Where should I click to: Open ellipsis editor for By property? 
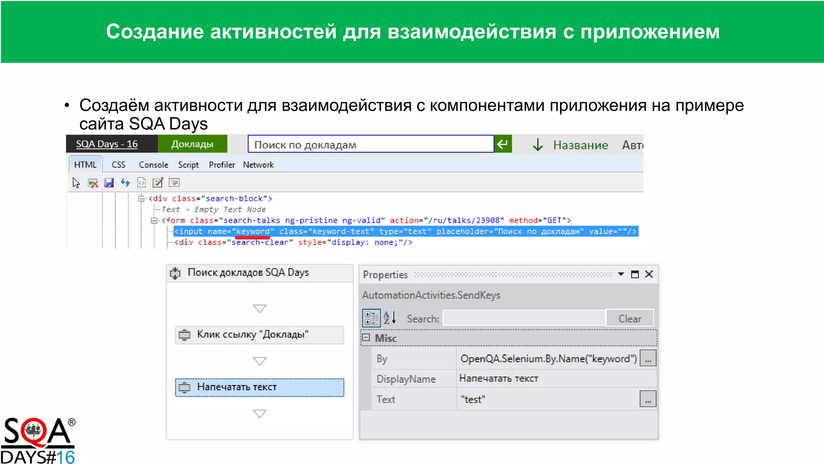[x=648, y=358]
